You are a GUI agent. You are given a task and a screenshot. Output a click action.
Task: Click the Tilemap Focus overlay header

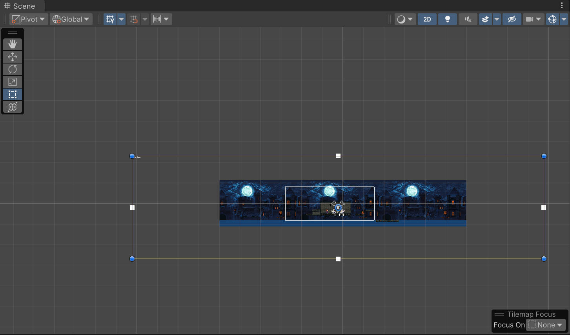pos(530,314)
